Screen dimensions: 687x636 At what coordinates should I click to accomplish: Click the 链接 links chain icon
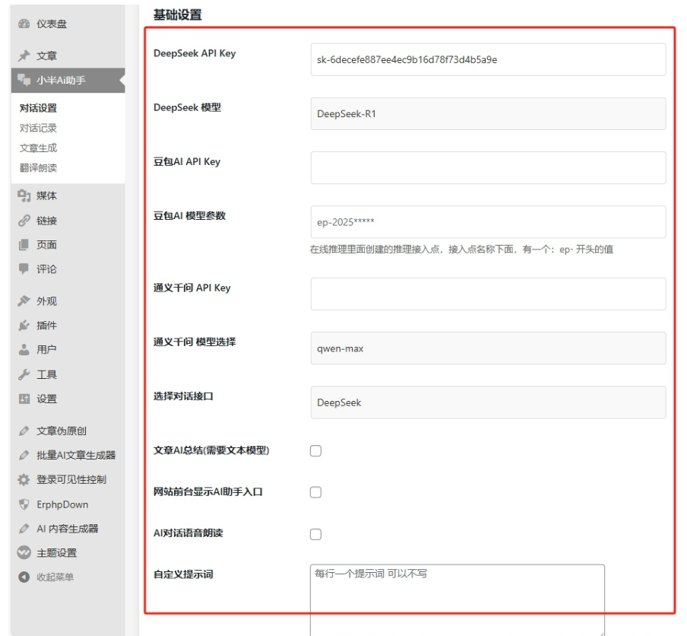pyautogui.click(x=24, y=220)
